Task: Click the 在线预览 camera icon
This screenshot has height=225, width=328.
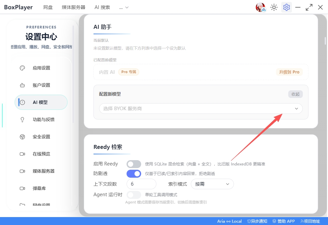Action: click(23, 154)
